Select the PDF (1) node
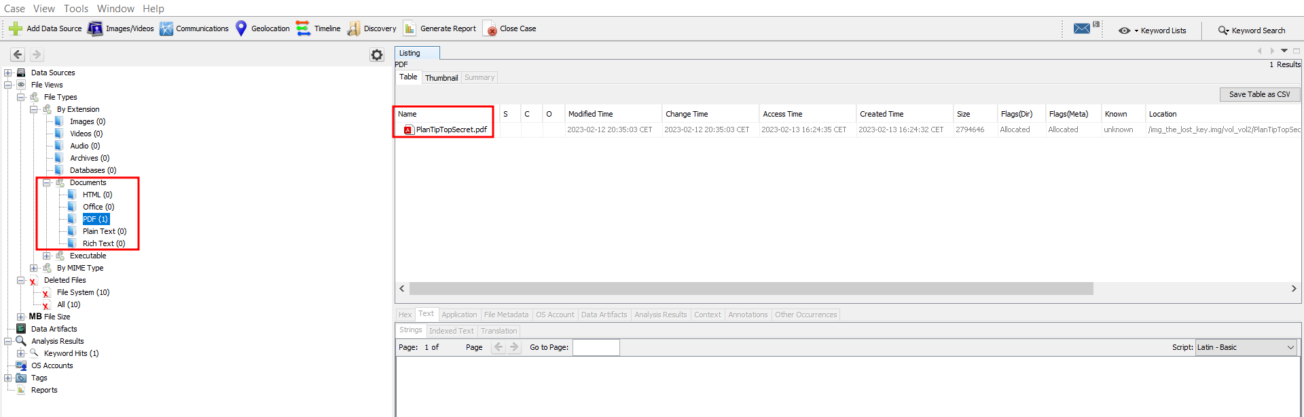This screenshot has height=417, width=1304. point(96,219)
